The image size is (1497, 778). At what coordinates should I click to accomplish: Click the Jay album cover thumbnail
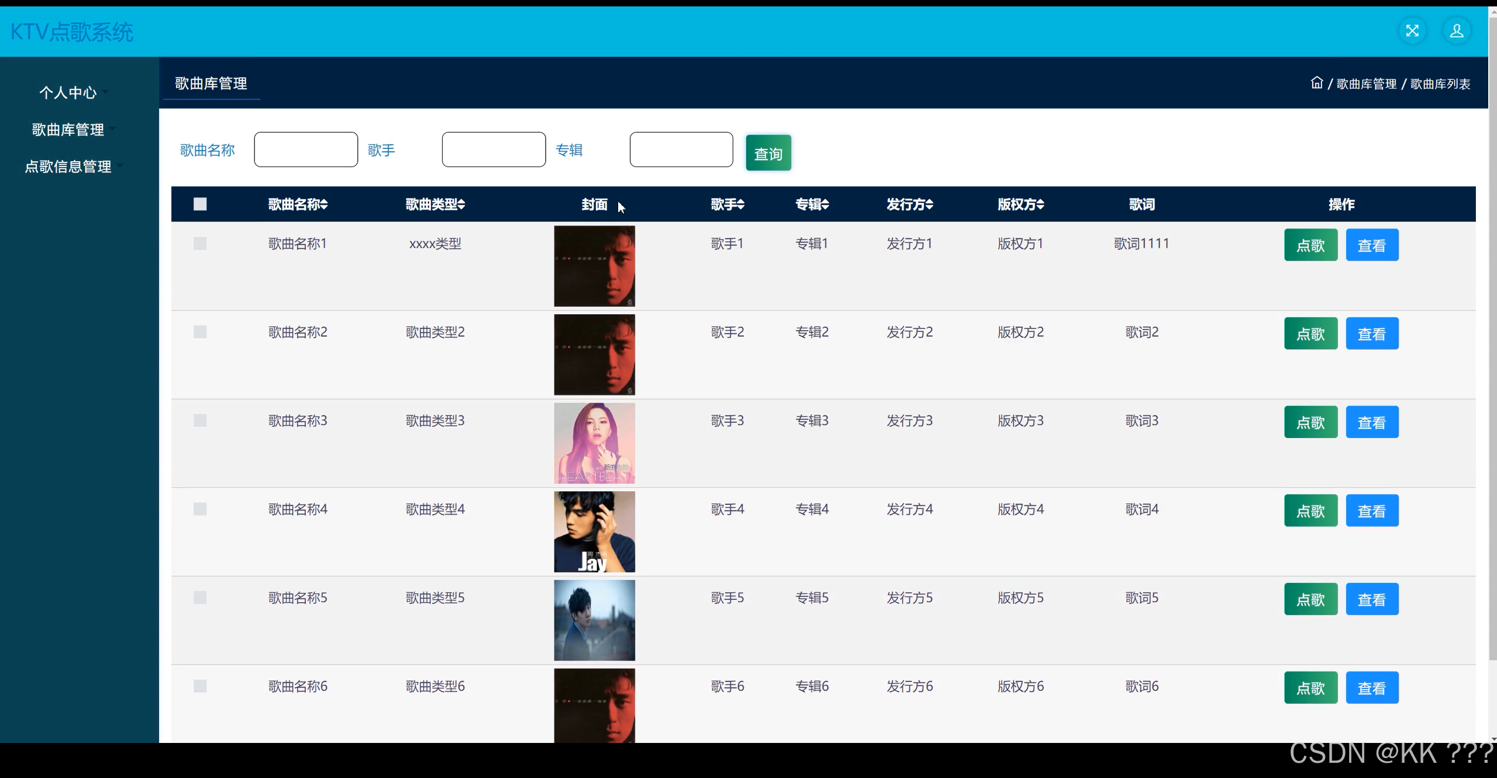click(594, 532)
